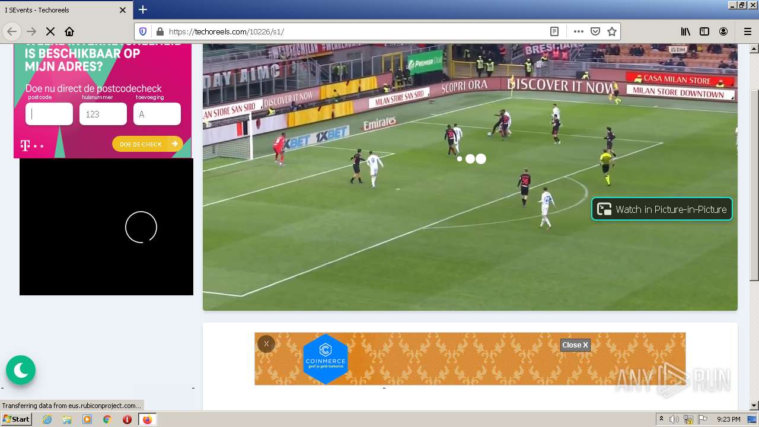Open Action Center flag icon

coord(703,419)
